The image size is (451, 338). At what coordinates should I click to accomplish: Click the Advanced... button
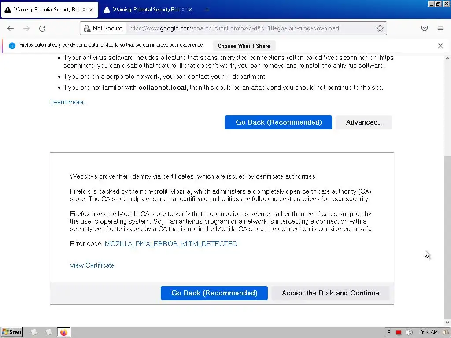pyautogui.click(x=363, y=122)
